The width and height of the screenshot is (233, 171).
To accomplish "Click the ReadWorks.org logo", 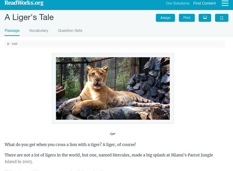I will point(24,3).
